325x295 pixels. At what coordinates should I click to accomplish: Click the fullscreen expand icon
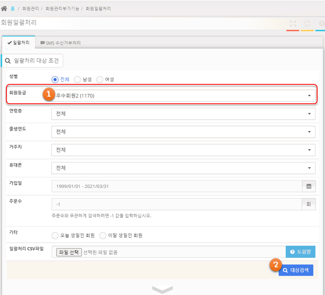pyautogui.click(x=293, y=23)
